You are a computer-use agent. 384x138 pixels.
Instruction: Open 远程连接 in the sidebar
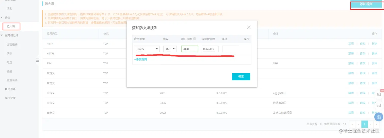[12, 45]
